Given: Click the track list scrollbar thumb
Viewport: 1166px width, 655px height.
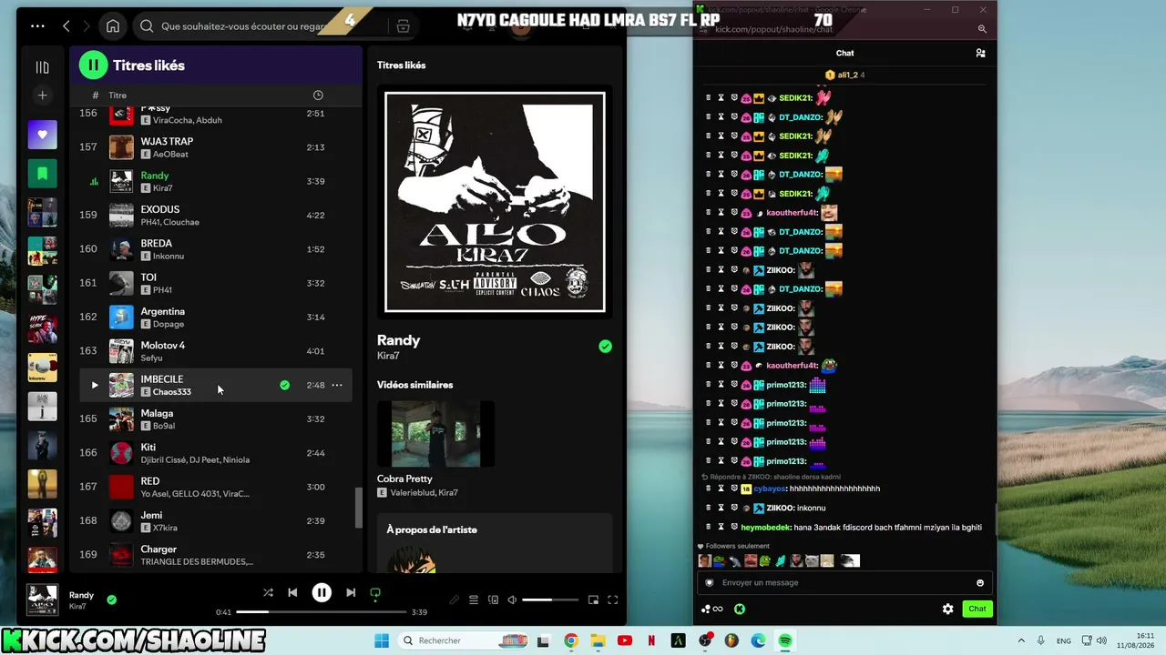Looking at the screenshot, I should coord(358,508).
